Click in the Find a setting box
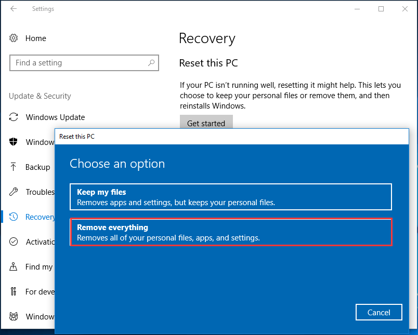The image size is (418, 335). [84, 63]
